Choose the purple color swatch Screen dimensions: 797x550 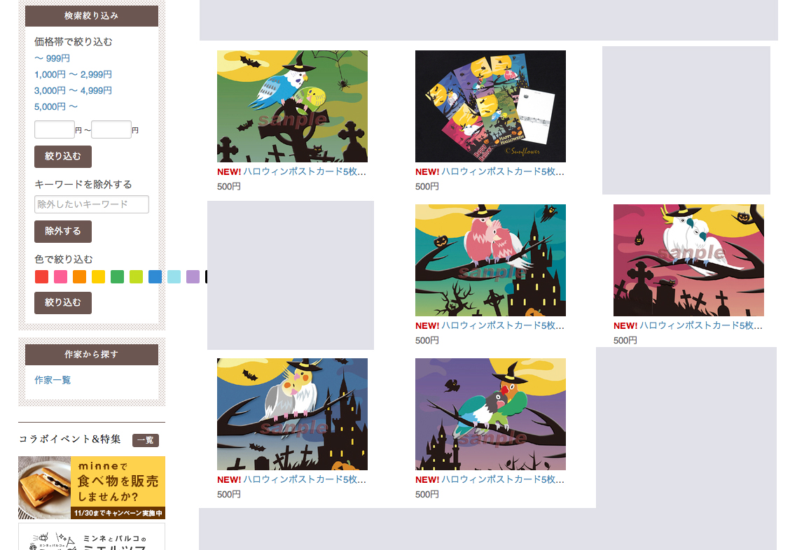[193, 277]
